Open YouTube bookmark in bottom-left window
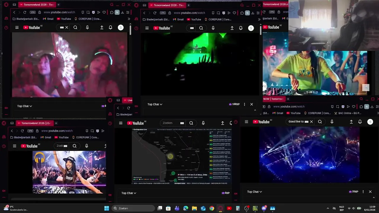Image resolution: width=379 pixels, height=213 pixels. click(x=61, y=137)
